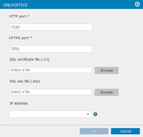The image size is (143, 137).
Task: Click the 'HTTPS port' label
Action: [x=19, y=38]
